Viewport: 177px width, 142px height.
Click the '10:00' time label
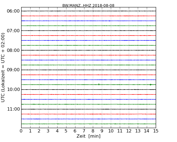[x=13, y=90]
